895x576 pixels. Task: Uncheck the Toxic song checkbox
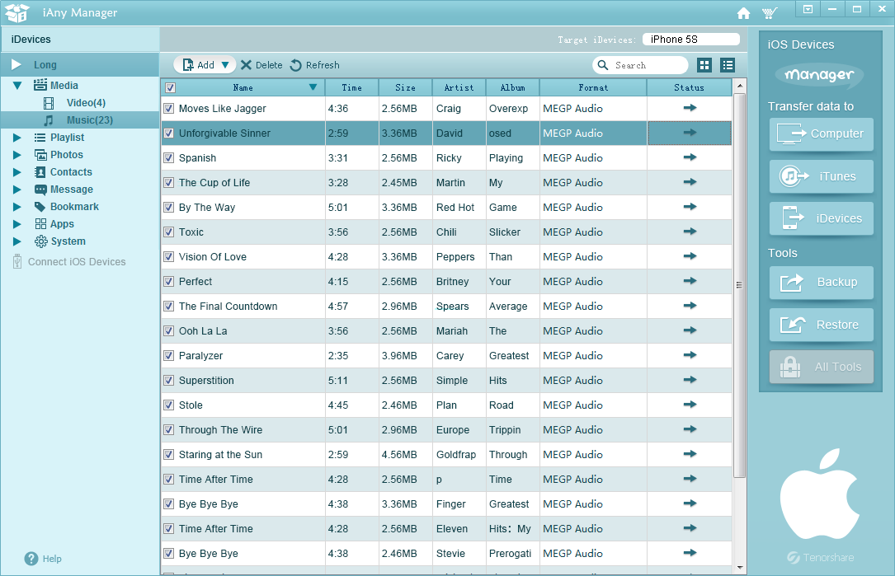pyautogui.click(x=168, y=232)
